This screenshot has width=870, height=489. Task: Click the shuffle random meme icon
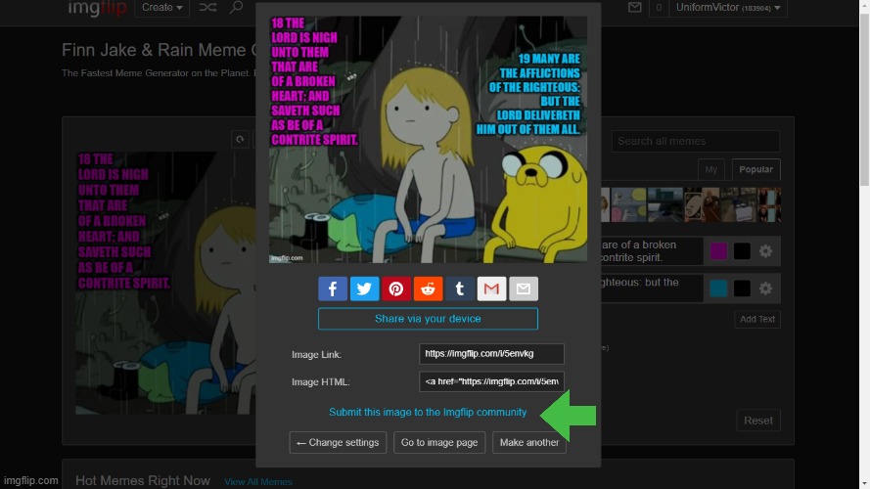208,7
